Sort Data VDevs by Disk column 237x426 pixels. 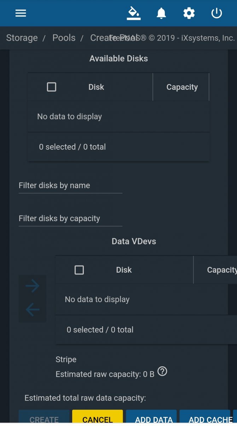coord(124,270)
